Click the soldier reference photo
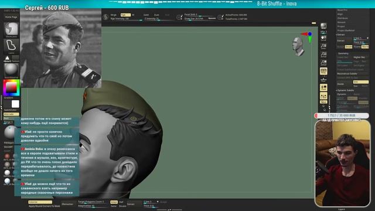 (x=61, y=49)
